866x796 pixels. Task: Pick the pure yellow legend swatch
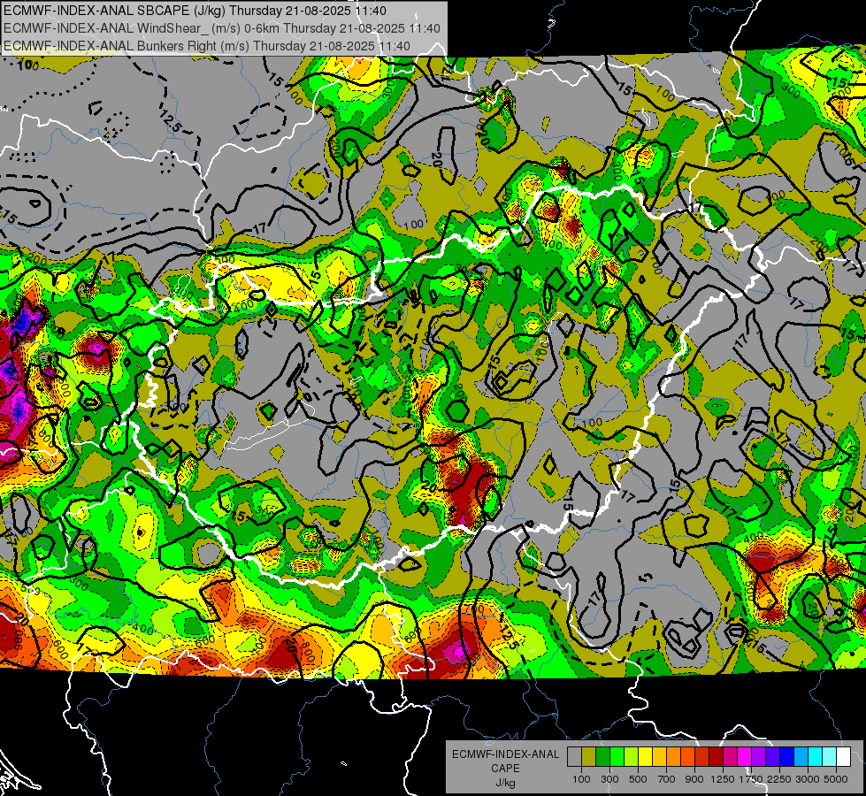[645, 757]
